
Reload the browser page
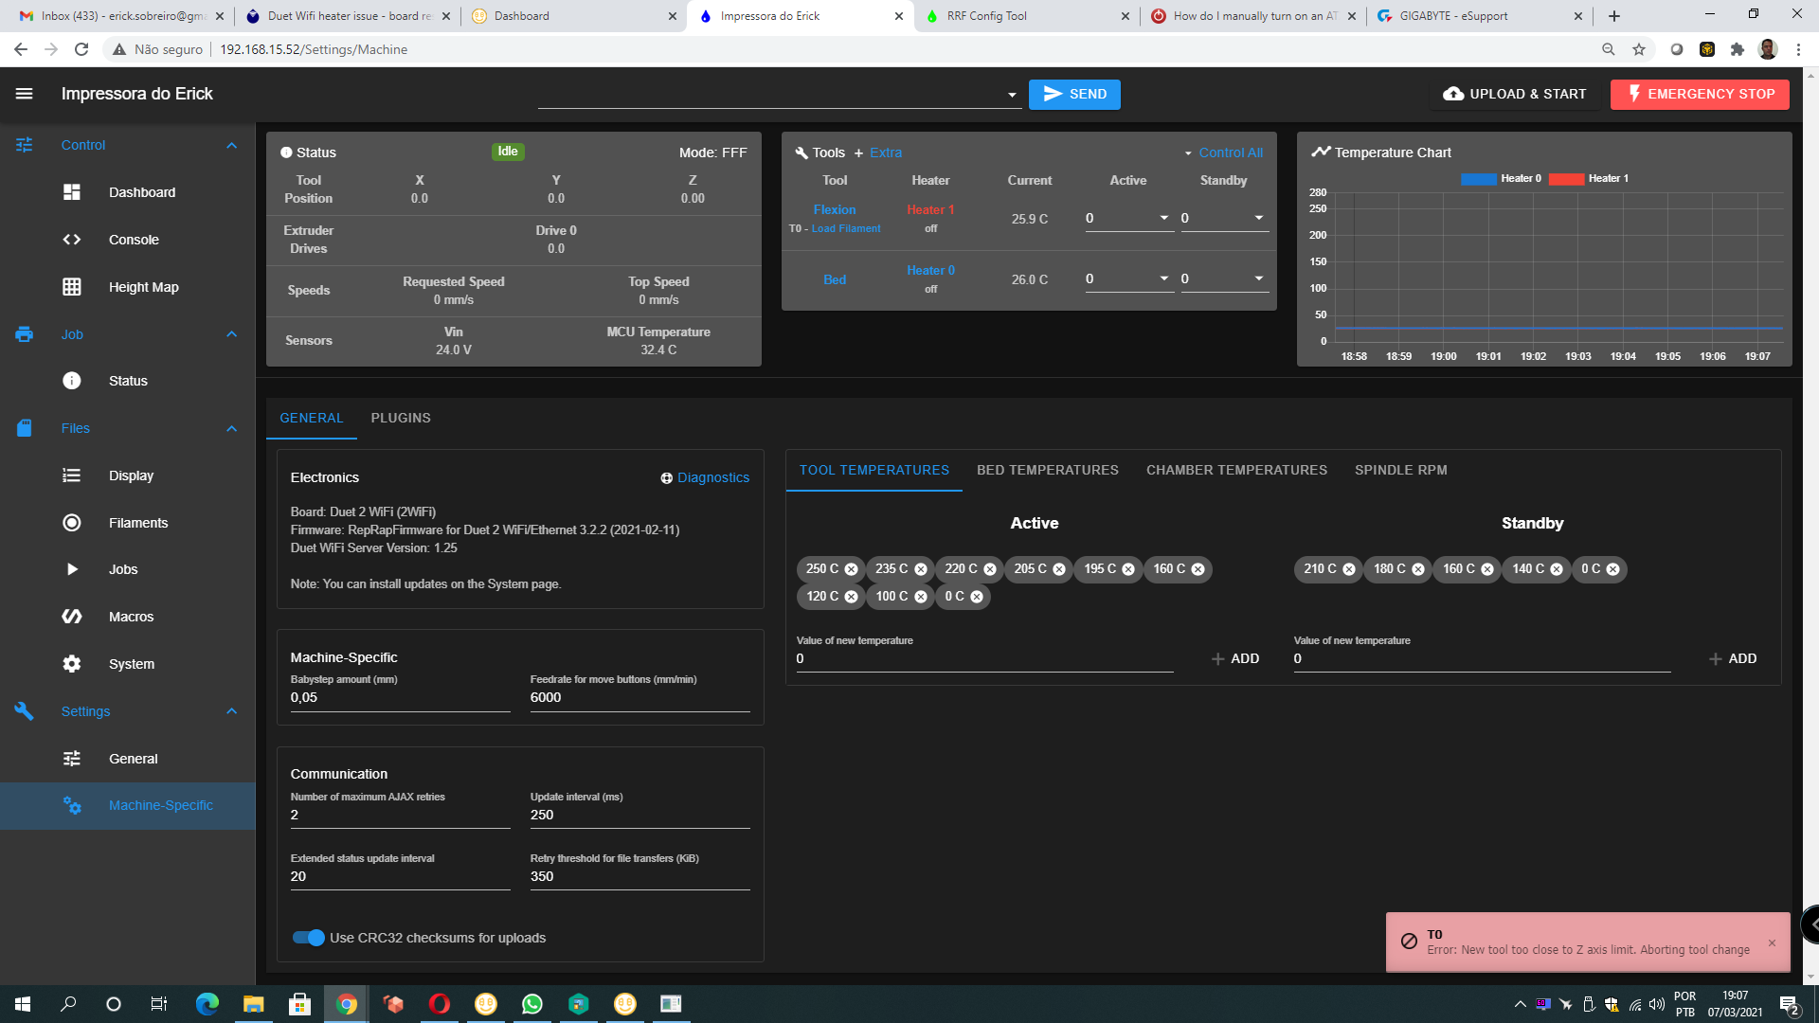tap(81, 49)
